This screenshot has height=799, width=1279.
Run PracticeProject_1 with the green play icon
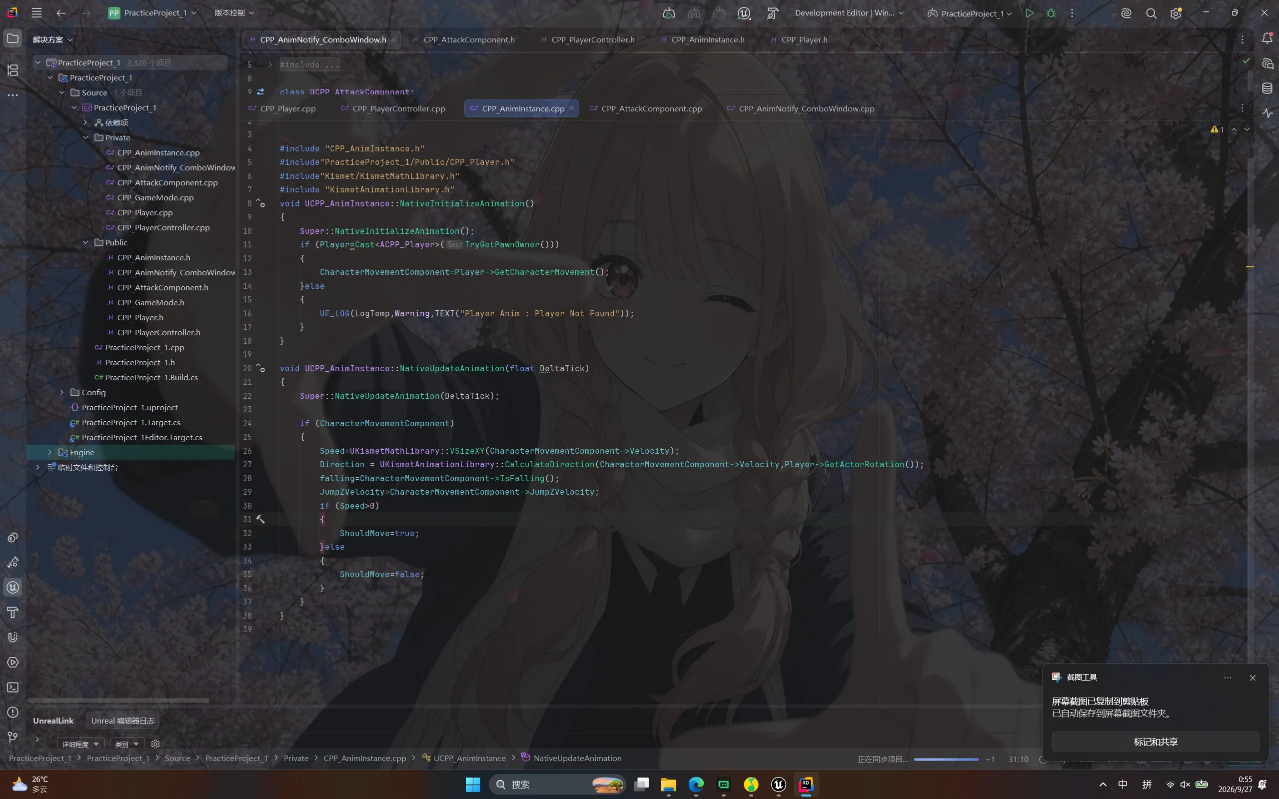[1029, 13]
